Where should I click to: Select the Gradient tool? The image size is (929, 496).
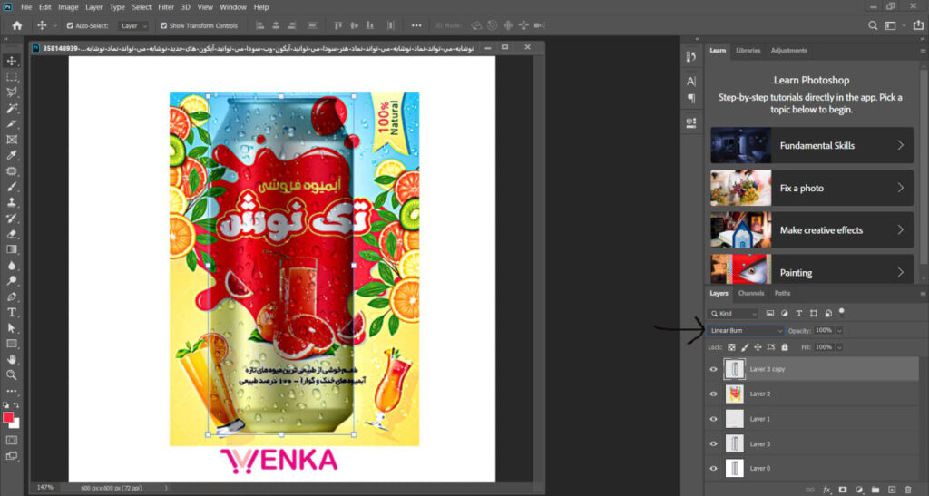click(11, 249)
